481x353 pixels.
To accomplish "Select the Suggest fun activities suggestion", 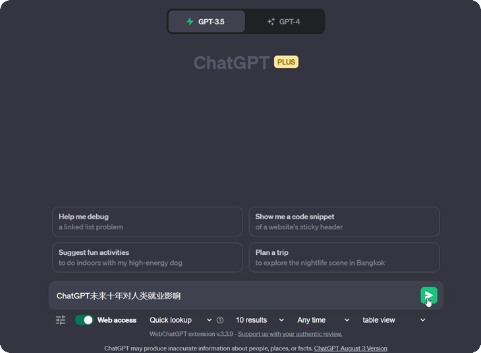I will click(148, 258).
